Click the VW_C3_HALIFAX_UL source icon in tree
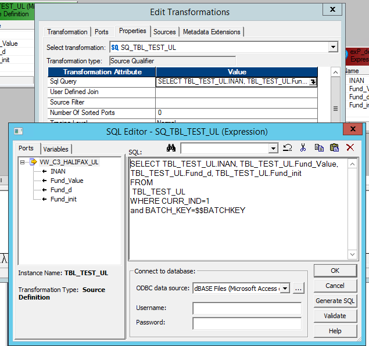 coord(34,162)
